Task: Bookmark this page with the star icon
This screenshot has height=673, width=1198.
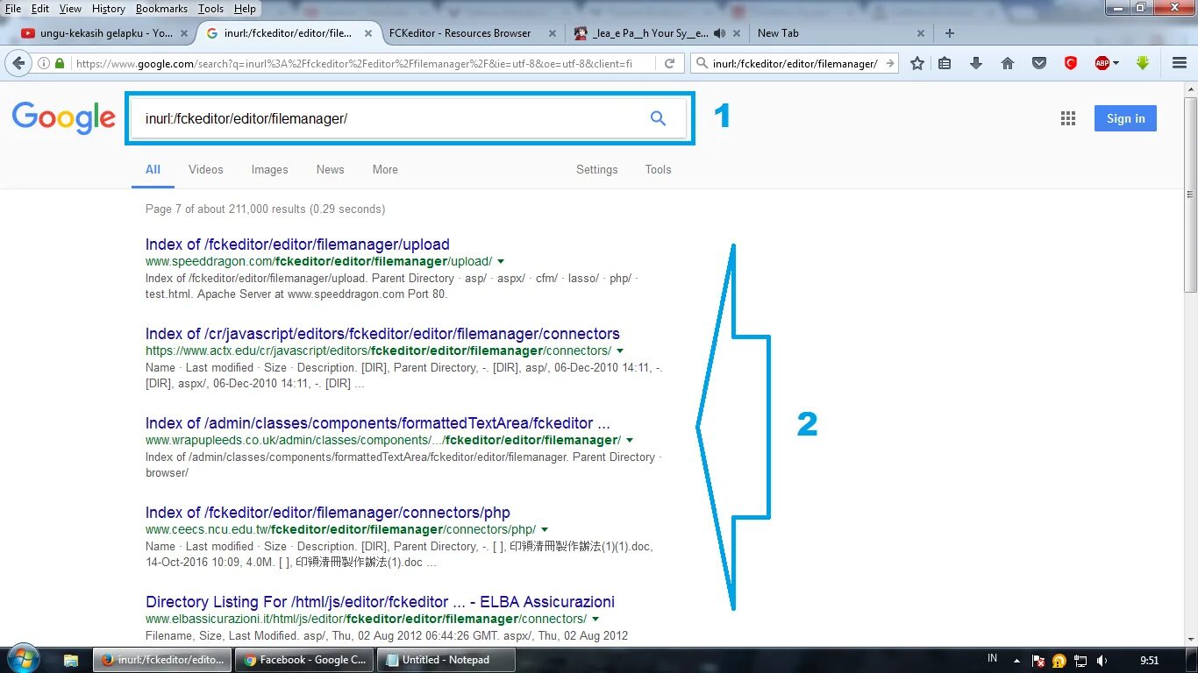Action: 917,63
